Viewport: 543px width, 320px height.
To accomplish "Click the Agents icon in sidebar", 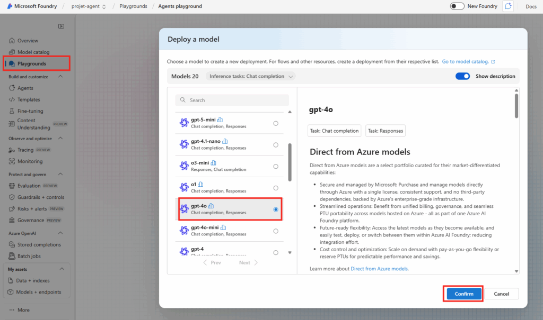I will 12,88.
